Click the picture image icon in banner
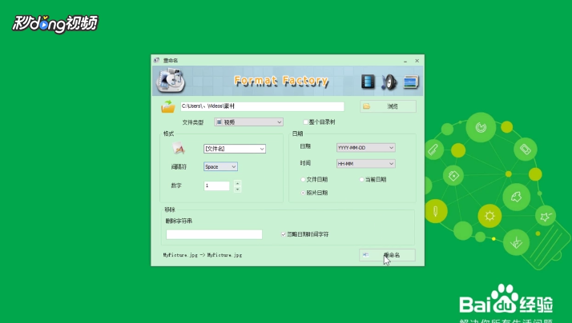This screenshot has width=572, height=323. coord(411,82)
